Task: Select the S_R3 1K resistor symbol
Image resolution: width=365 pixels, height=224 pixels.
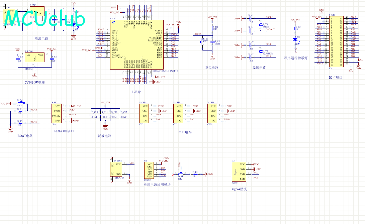Action: pos(295,28)
